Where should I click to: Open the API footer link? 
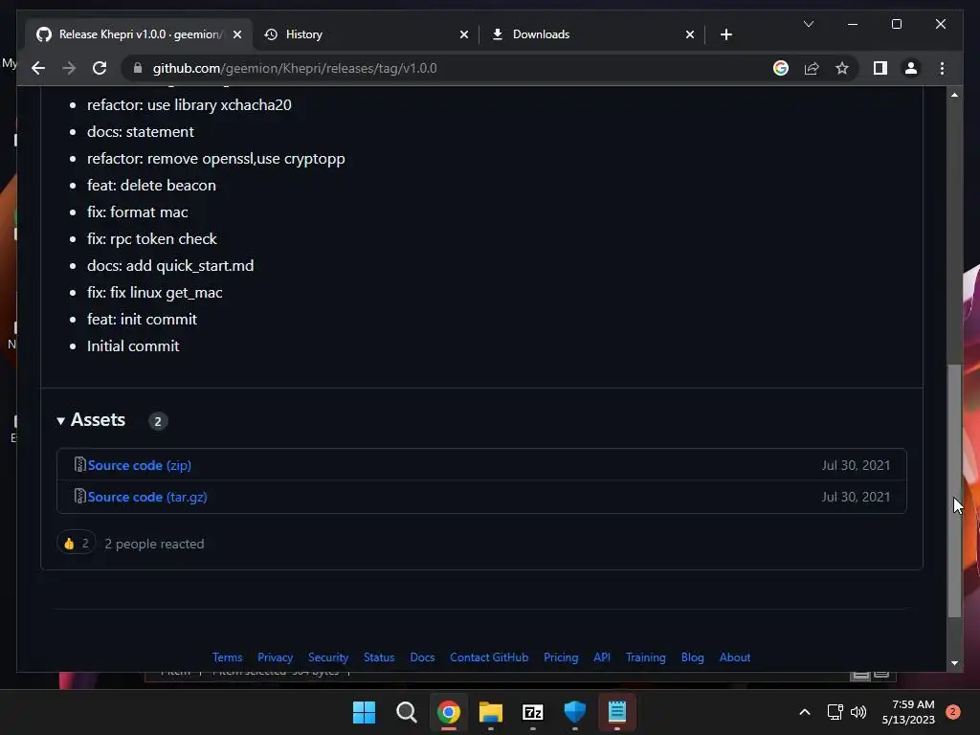(x=602, y=657)
